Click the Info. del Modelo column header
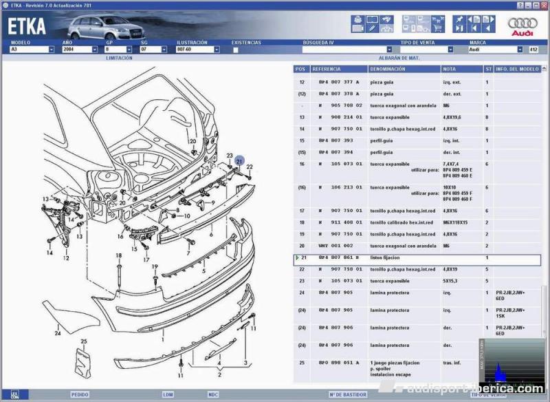Viewport: 550px width, 402px height. (x=518, y=69)
